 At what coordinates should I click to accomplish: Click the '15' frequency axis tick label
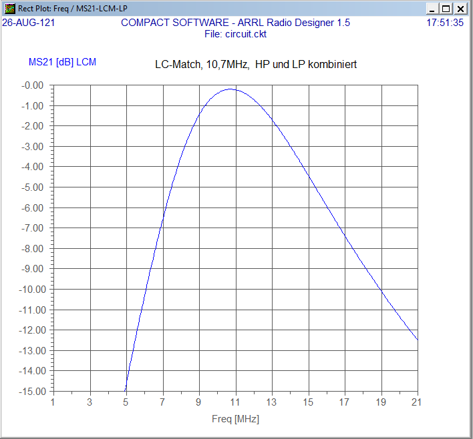[x=308, y=402]
